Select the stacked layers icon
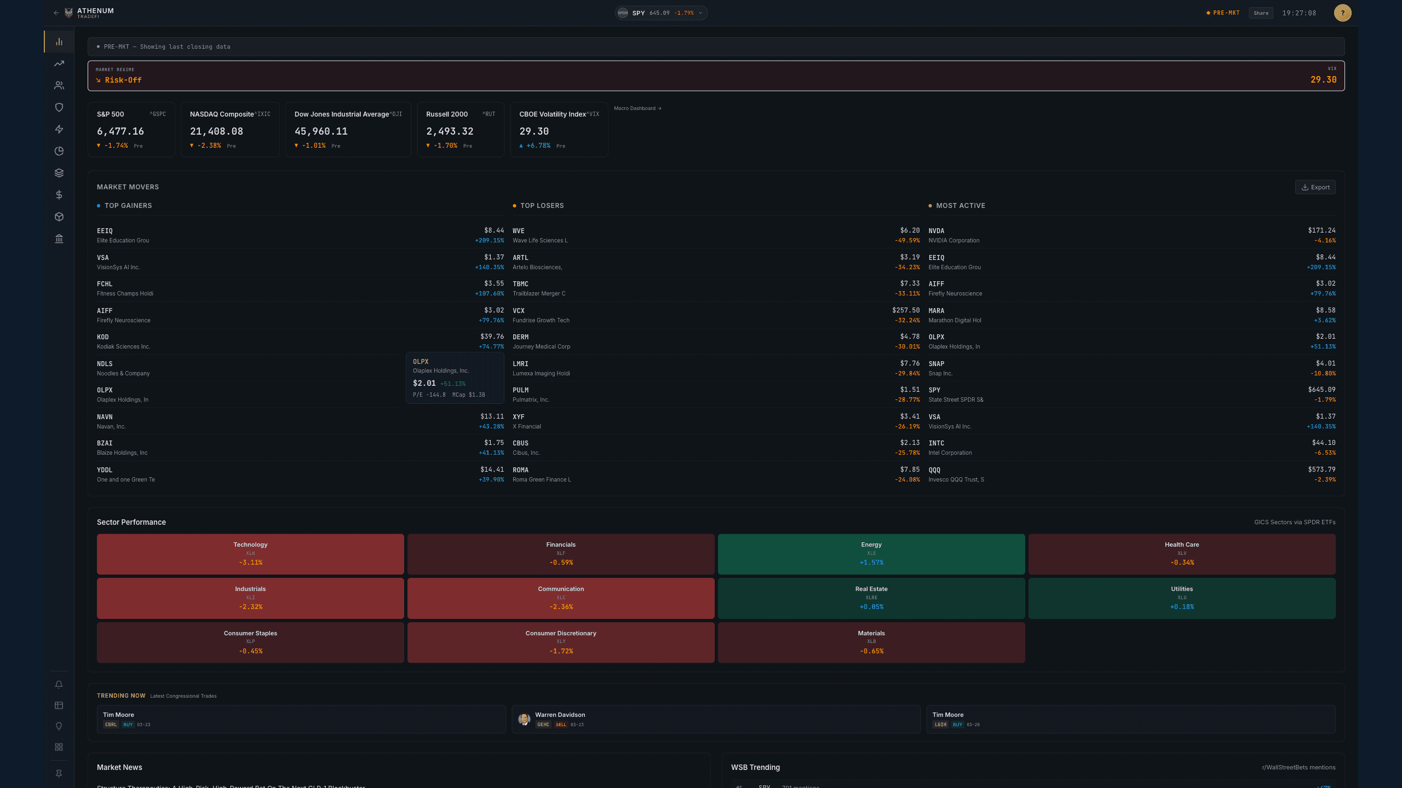Screen dimensions: 1402x788 click(59, 172)
